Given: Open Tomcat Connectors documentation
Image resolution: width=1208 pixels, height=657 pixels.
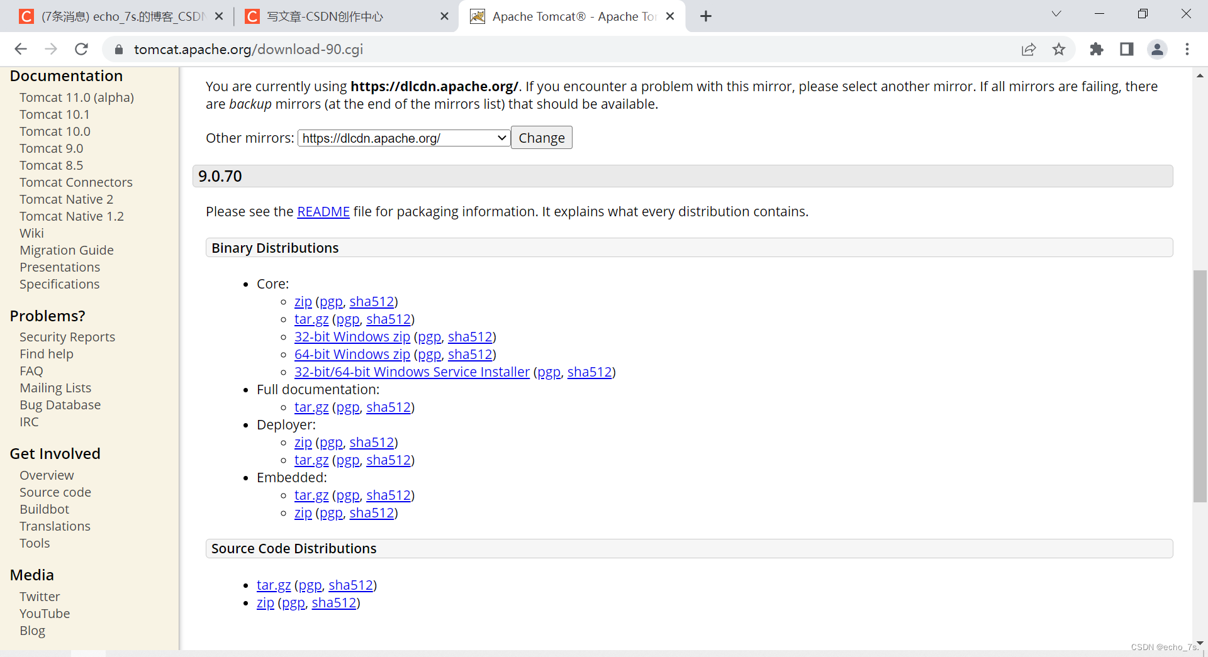Looking at the screenshot, I should [x=76, y=182].
